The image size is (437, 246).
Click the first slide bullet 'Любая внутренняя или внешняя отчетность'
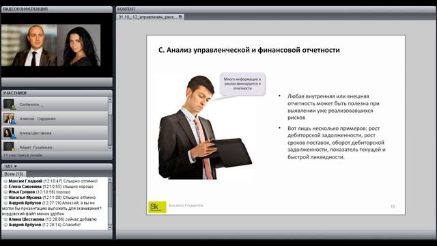[x=333, y=107]
